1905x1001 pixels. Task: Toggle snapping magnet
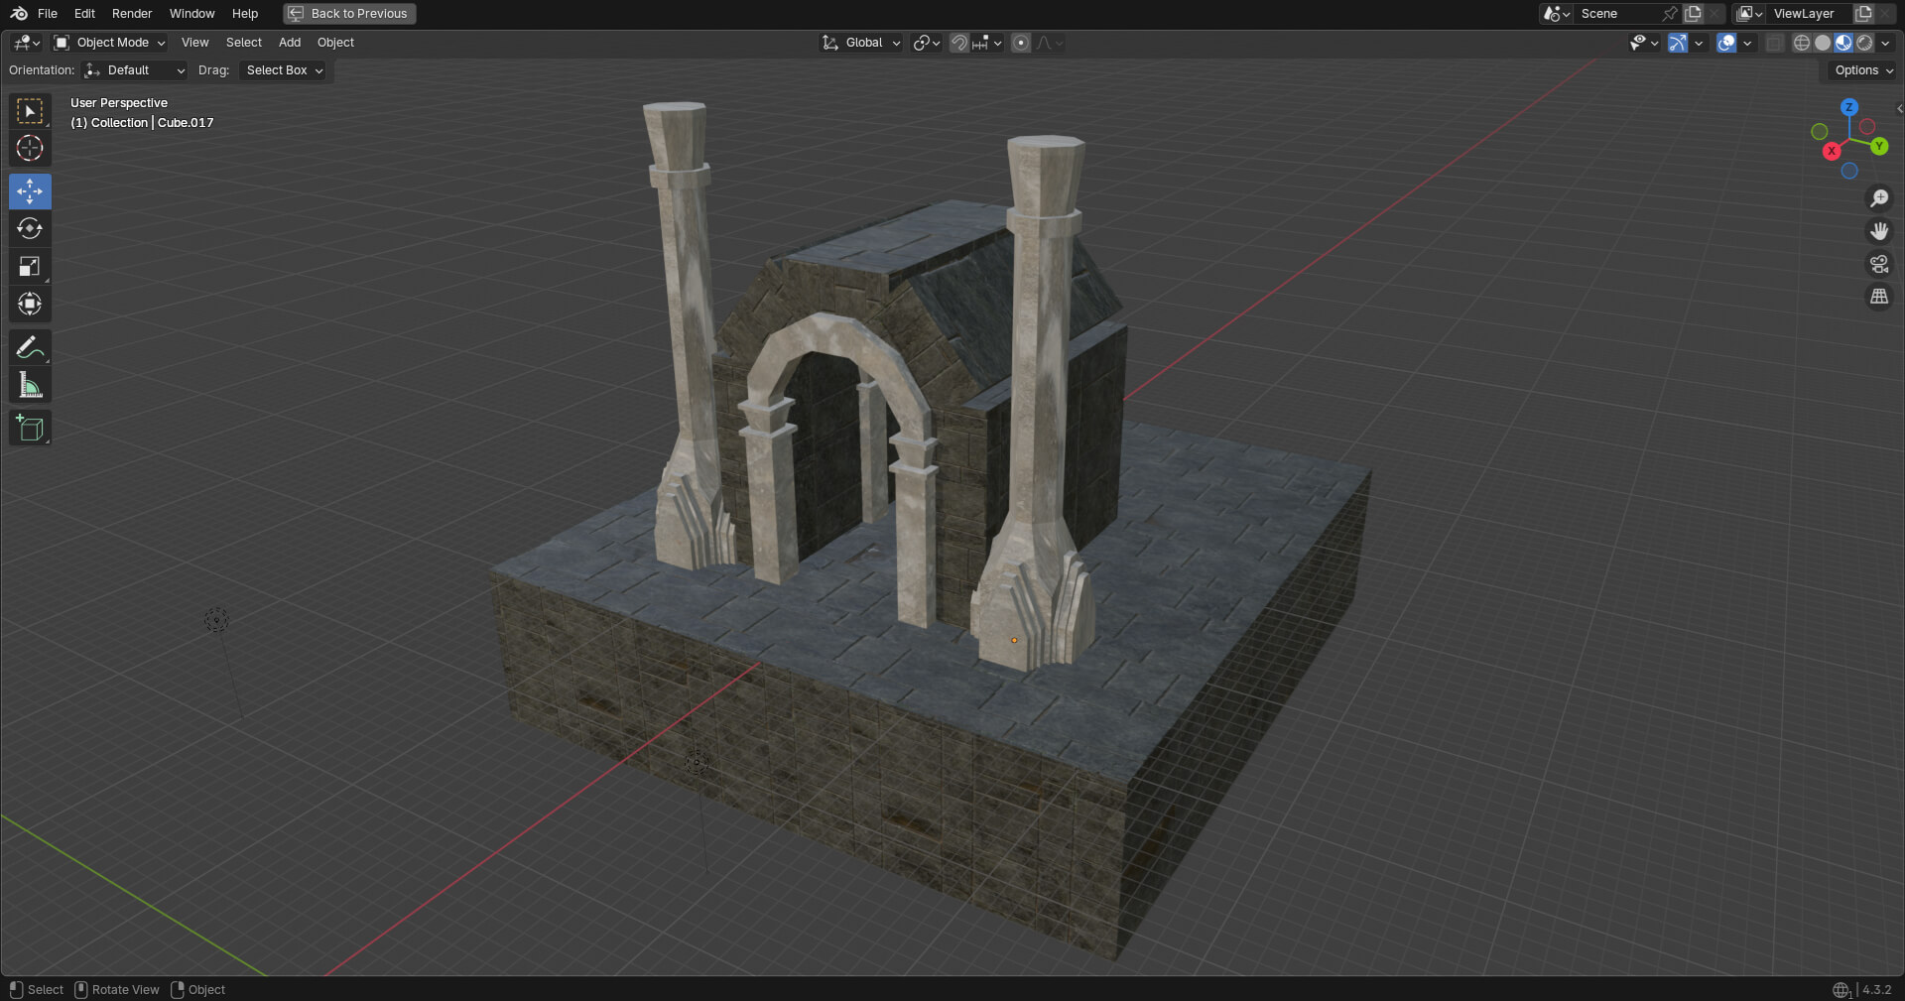pos(958,43)
